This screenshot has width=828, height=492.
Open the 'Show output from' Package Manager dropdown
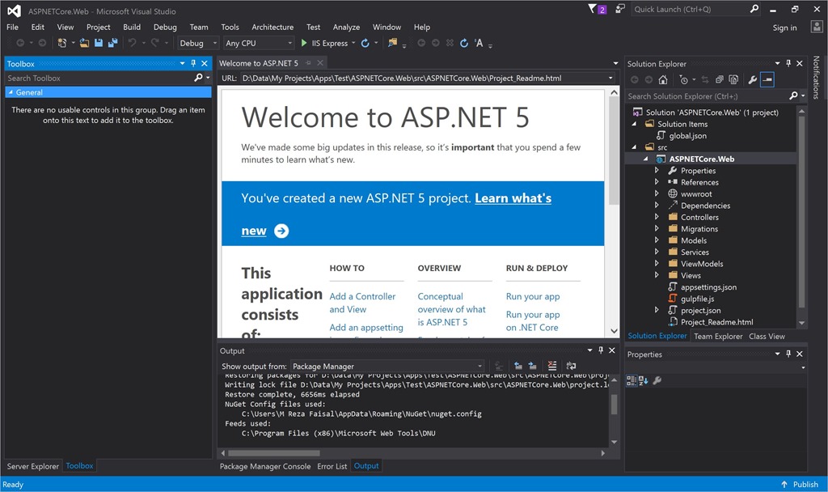pyautogui.click(x=387, y=366)
